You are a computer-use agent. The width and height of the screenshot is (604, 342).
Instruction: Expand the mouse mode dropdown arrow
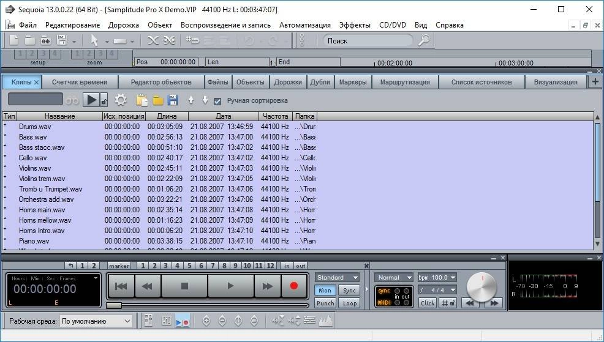[x=107, y=41]
